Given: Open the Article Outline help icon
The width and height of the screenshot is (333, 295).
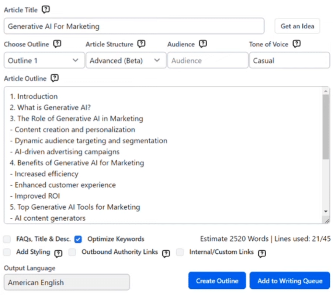Looking at the screenshot, I should 55,78.
